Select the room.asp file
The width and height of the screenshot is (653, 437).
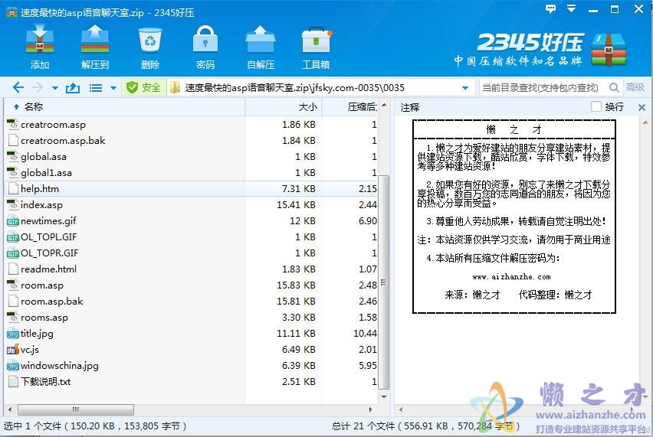pyautogui.click(x=42, y=285)
